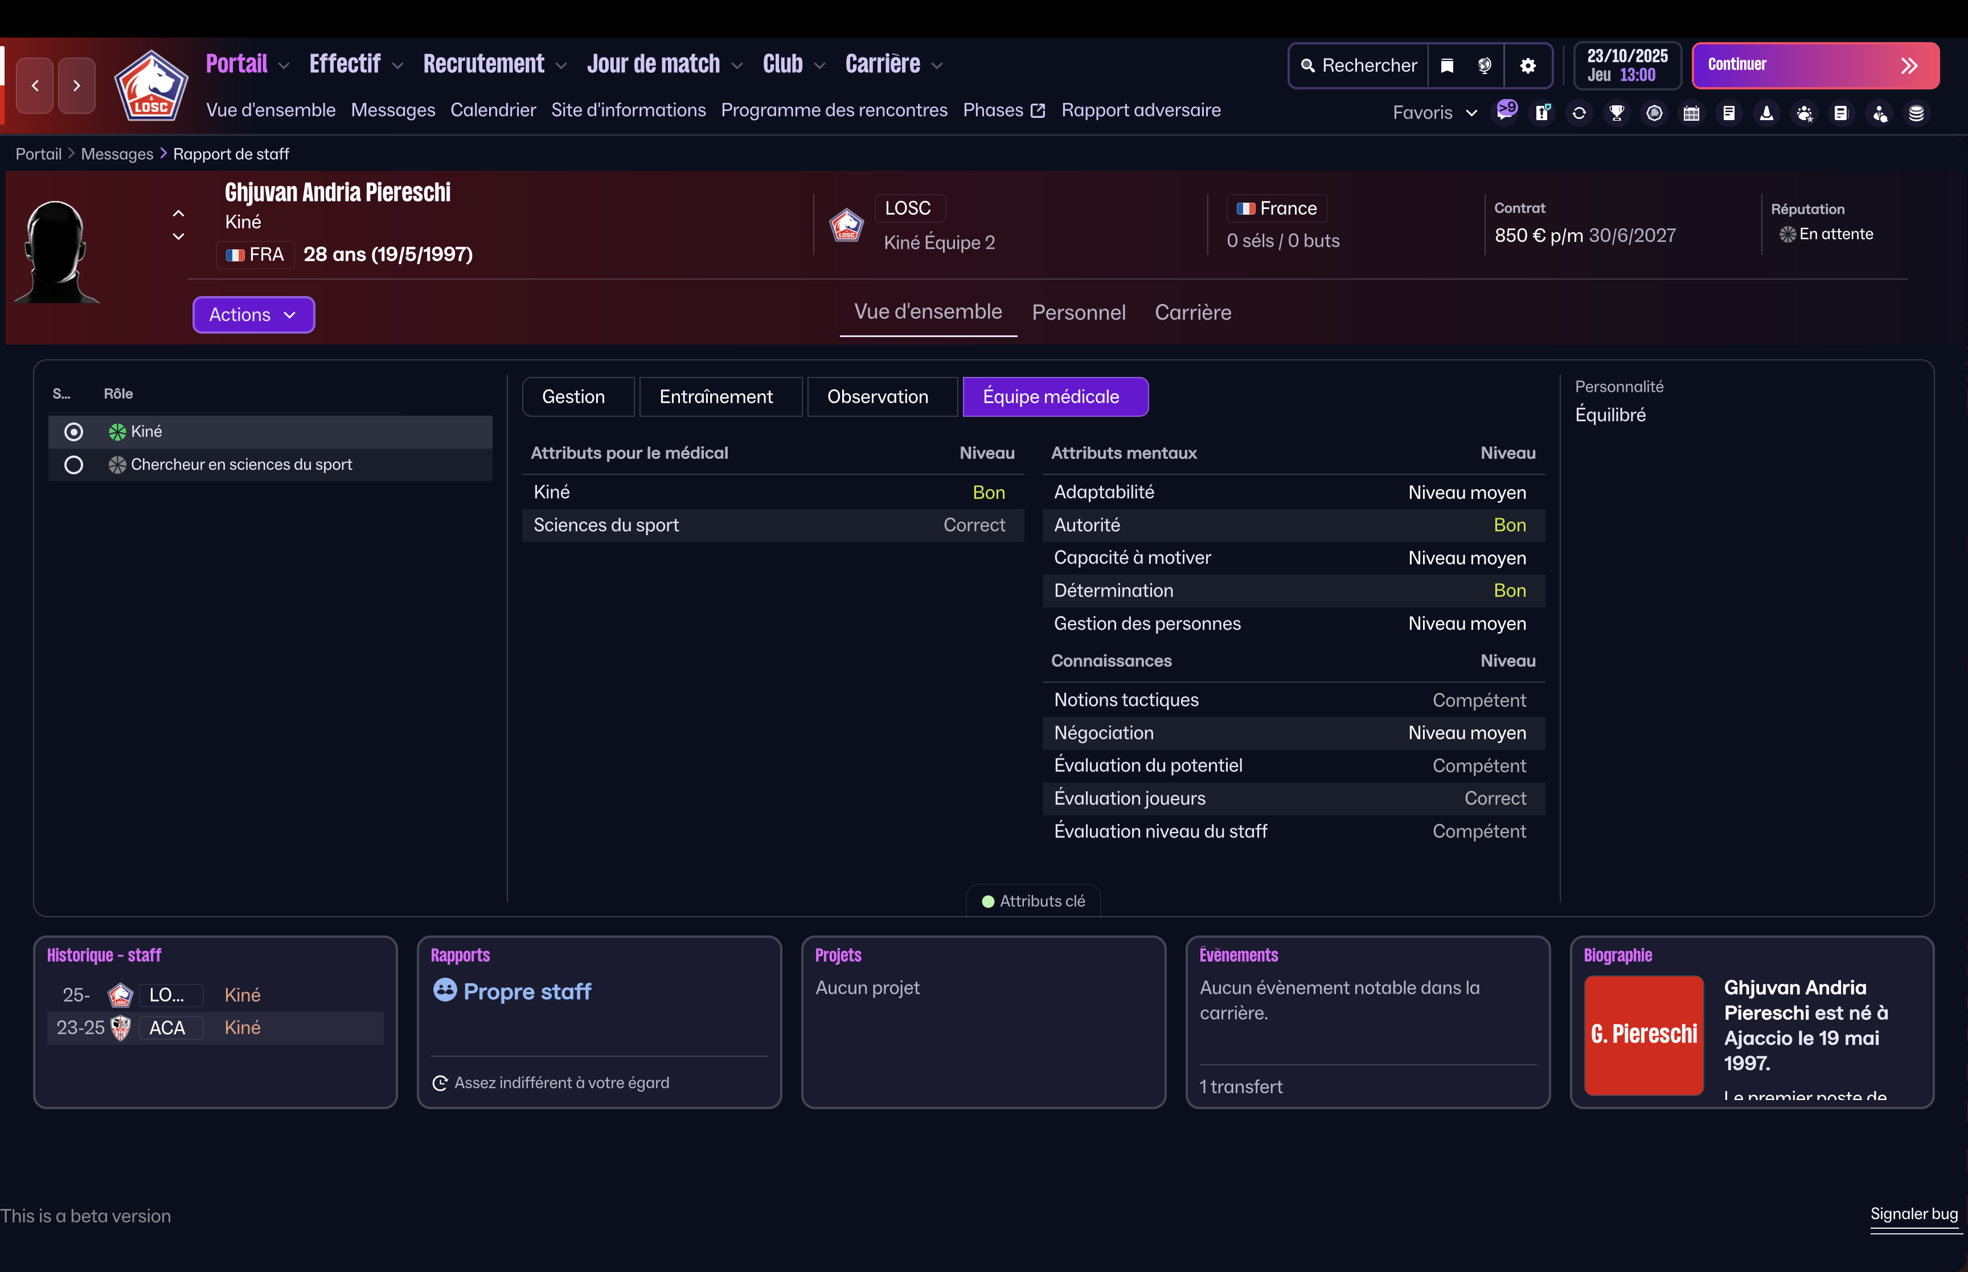The image size is (1968, 1272).
Task: Click the Signaler bug link
Action: (1913, 1213)
